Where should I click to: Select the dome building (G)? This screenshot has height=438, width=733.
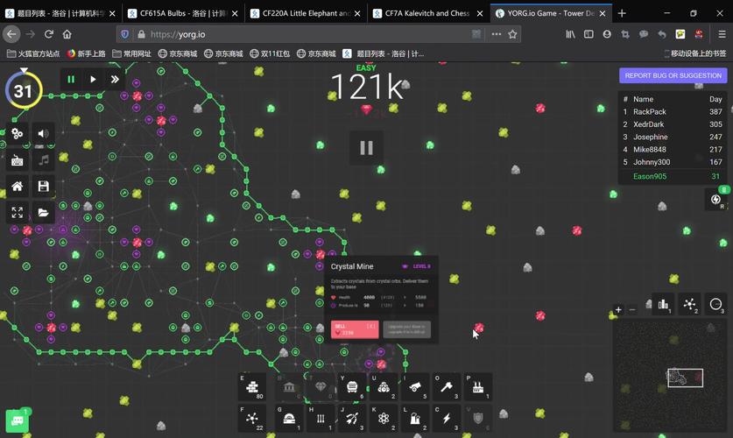tap(289, 419)
